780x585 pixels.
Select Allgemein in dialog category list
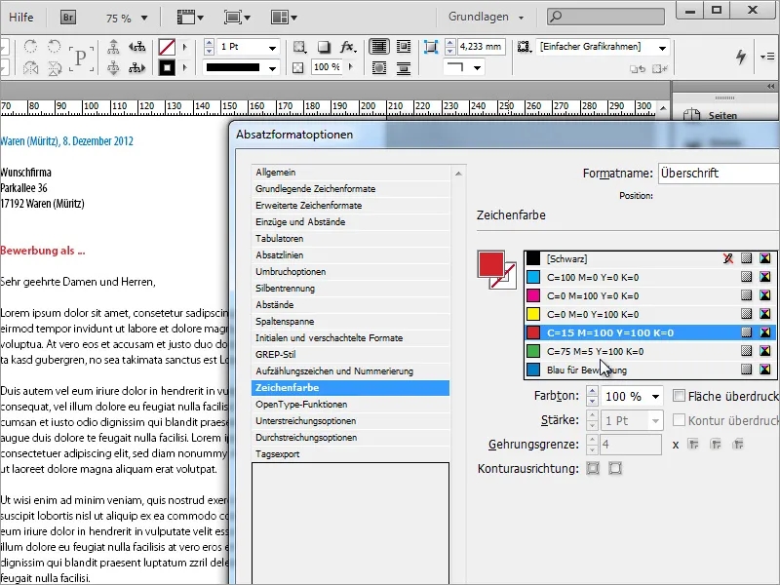[x=351, y=173]
